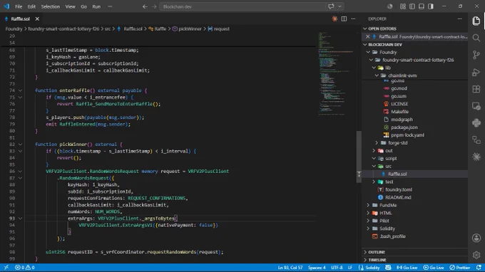The image size is (485, 272).
Task: Go back with the left arrow
Action: tap(145, 6)
